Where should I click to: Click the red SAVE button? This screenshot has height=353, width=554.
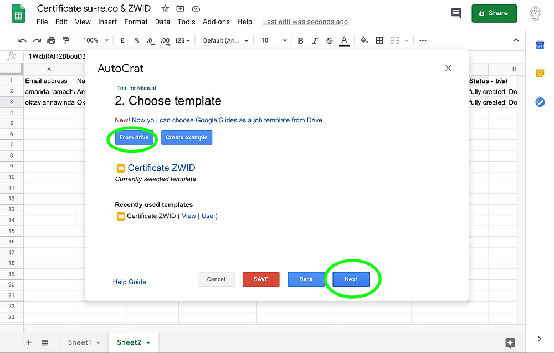click(261, 279)
